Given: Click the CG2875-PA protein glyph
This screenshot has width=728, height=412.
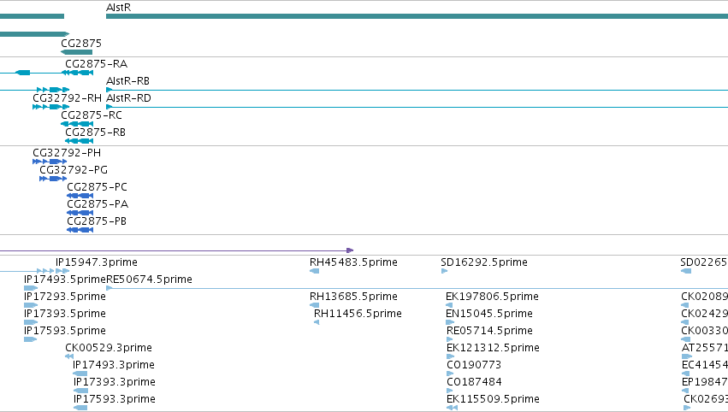Looking at the screenshot, I should [80, 213].
